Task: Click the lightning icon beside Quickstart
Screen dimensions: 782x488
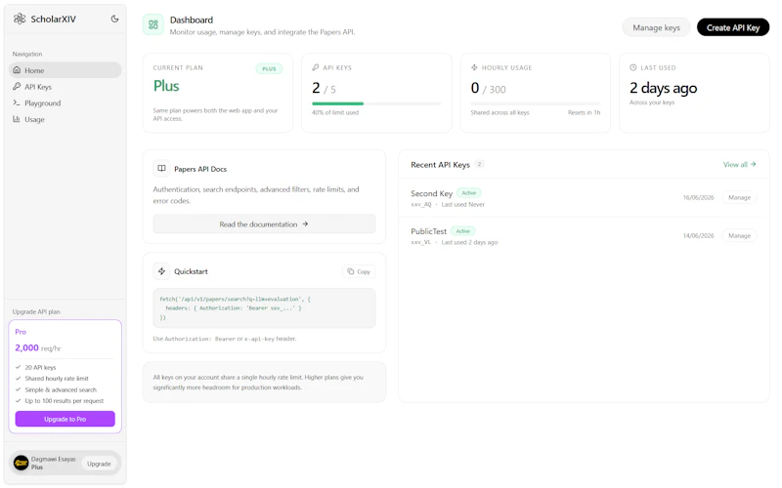Action: (161, 271)
